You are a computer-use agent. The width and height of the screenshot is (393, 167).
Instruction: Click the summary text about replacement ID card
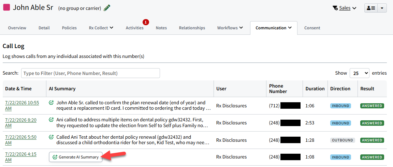coord(134,105)
